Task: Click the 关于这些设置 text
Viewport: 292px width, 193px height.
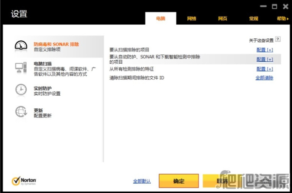Action: click(x=261, y=40)
